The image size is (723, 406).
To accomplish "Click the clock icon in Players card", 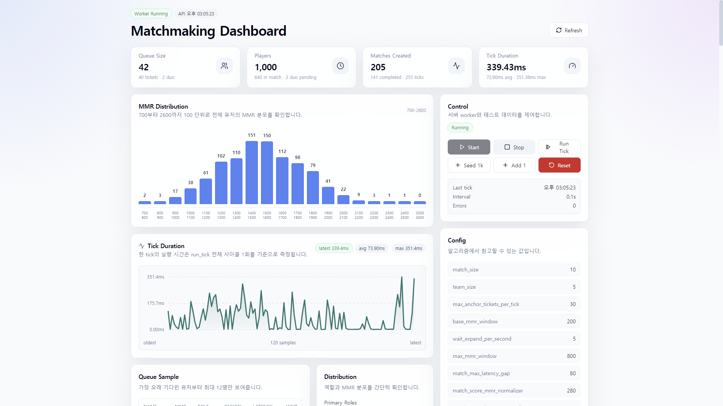I will tap(340, 66).
